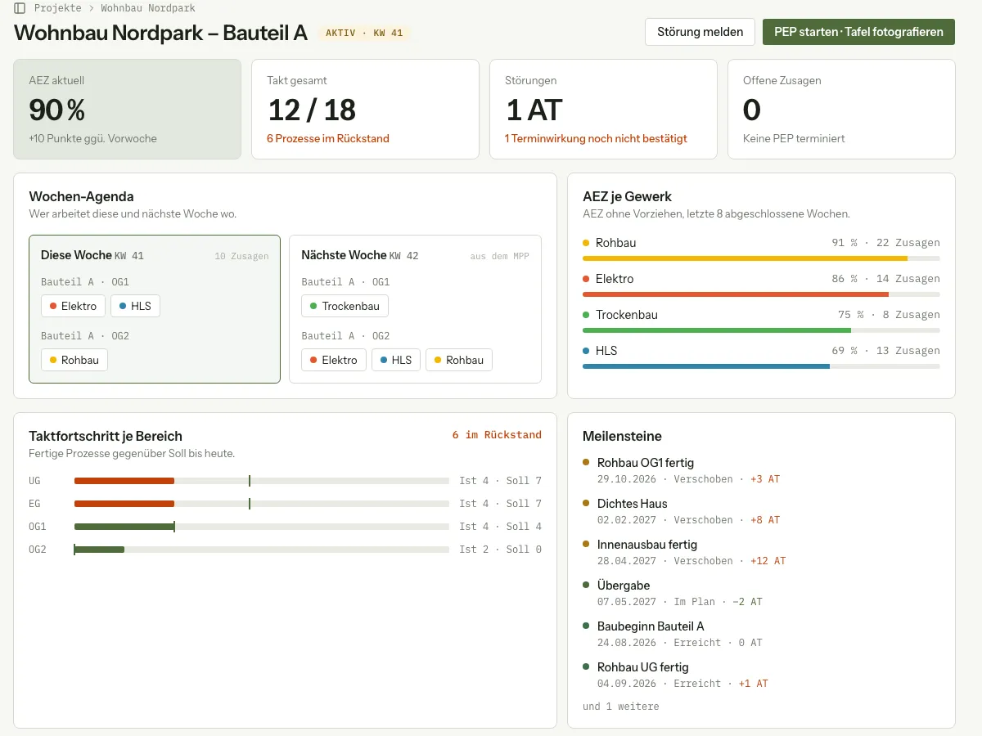Screen dimensions: 982x736
Task: Click the AKTIV · KW 41 status badge
Action: (x=364, y=34)
